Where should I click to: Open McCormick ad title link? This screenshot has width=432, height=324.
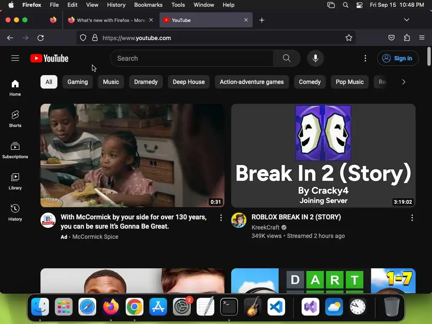[x=134, y=221]
